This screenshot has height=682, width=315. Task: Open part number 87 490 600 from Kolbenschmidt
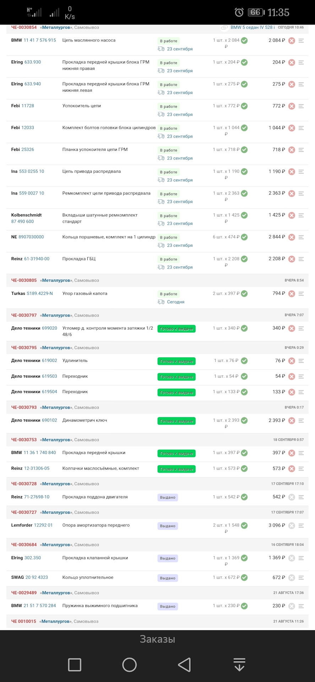tap(22, 221)
